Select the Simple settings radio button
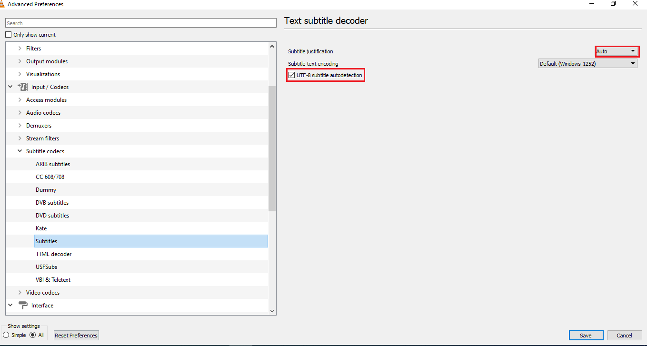The width and height of the screenshot is (647, 346). coord(6,335)
